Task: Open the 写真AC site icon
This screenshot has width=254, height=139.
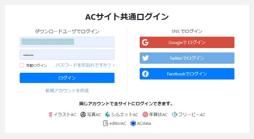Action: point(83,115)
